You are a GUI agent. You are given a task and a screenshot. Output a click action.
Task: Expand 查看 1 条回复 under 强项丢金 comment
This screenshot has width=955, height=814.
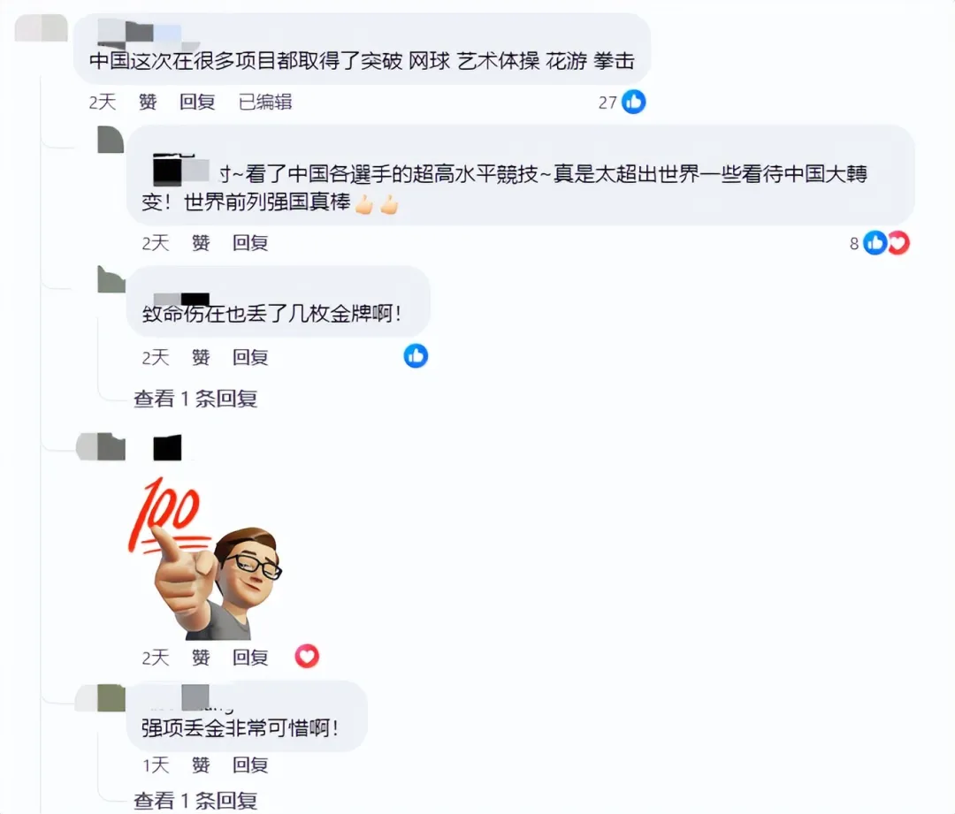pyautogui.click(x=195, y=801)
